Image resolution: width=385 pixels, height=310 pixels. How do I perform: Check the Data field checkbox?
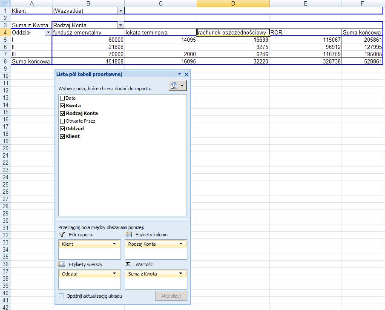[x=62, y=98]
